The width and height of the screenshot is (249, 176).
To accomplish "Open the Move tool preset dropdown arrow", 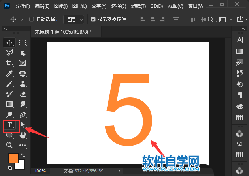I will [x=21, y=19].
